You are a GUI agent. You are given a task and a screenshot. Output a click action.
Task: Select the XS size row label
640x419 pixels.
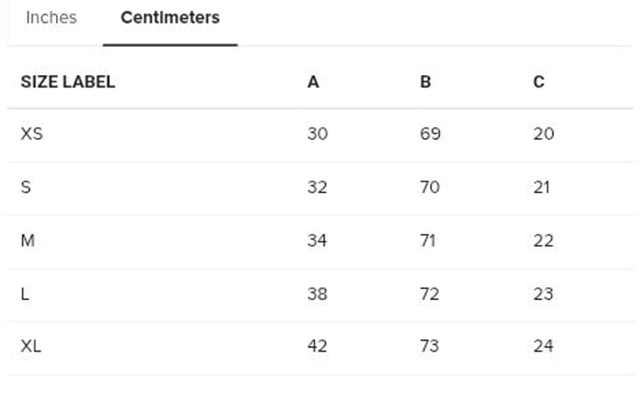(x=32, y=133)
